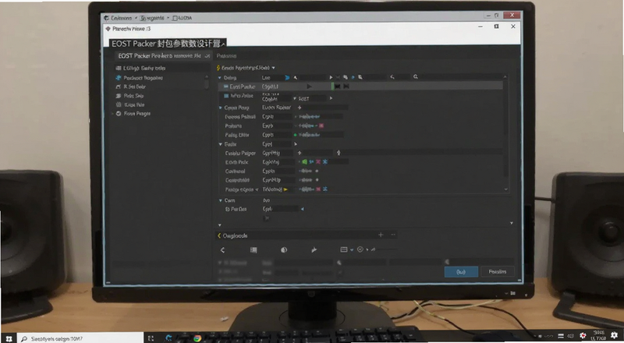624x343 pixels.
Task: Click the green cube icon in property rows
Action: pos(305,162)
